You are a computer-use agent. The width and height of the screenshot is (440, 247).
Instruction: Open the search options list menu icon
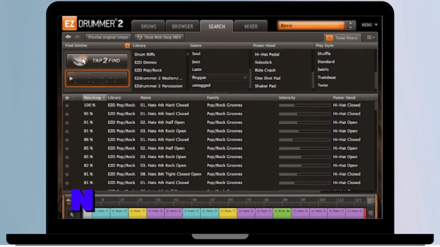pyautogui.click(x=370, y=38)
